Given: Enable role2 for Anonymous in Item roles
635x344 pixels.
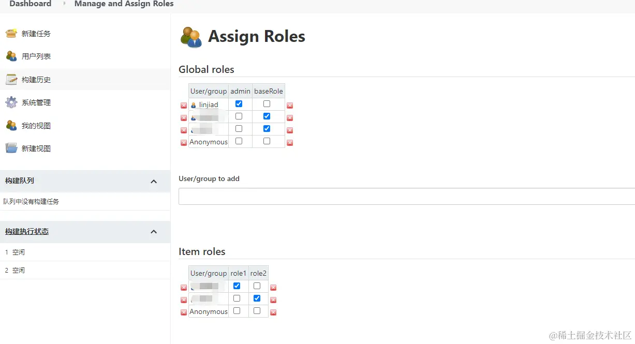Looking at the screenshot, I should point(257,311).
